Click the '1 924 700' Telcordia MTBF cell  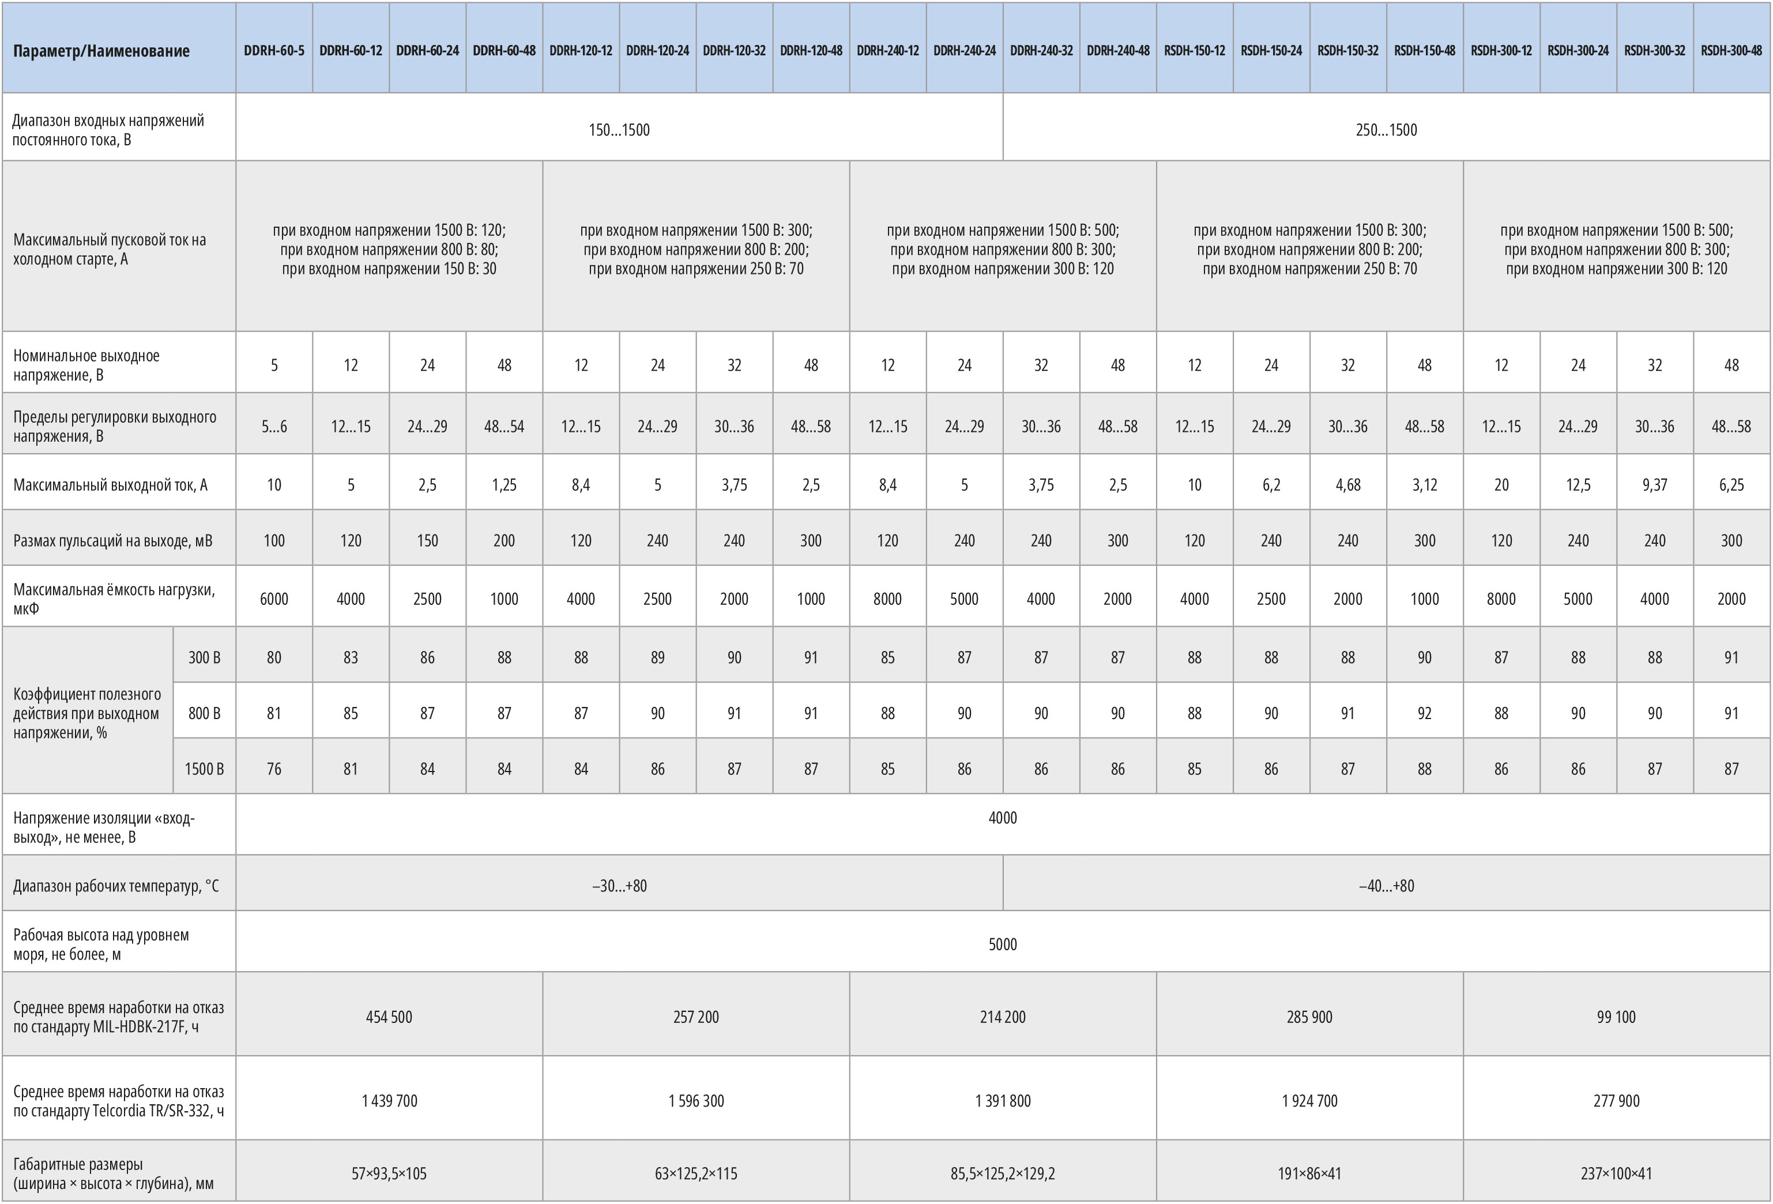1310,1098
